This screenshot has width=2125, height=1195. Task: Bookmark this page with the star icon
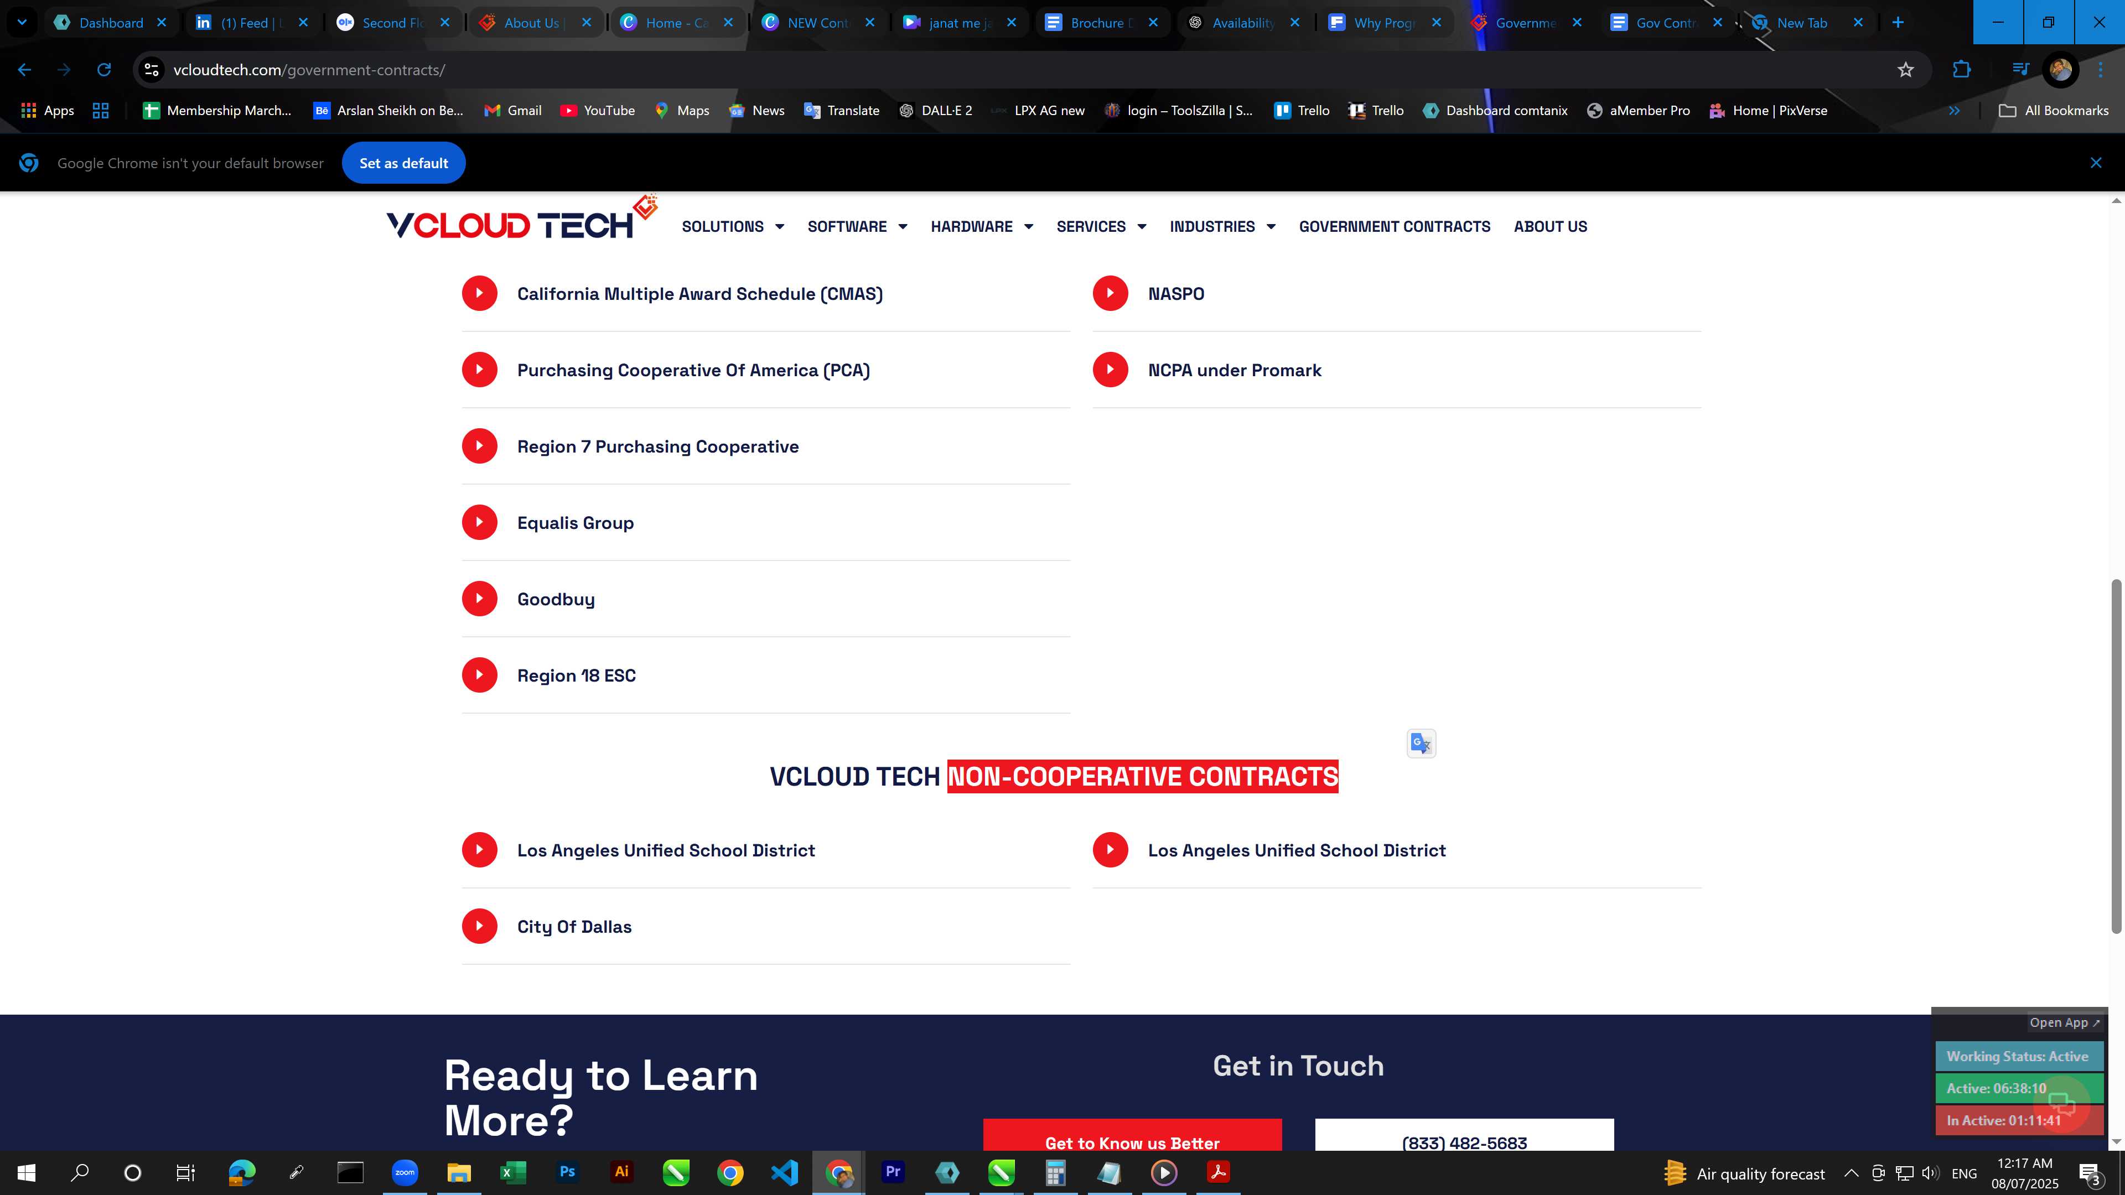pyautogui.click(x=1905, y=70)
